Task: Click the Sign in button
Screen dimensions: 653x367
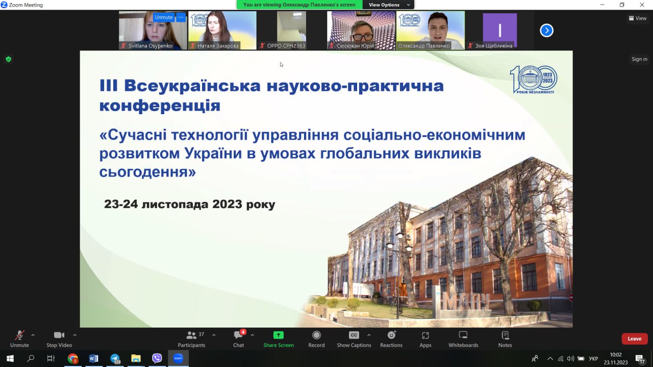Action: point(639,59)
